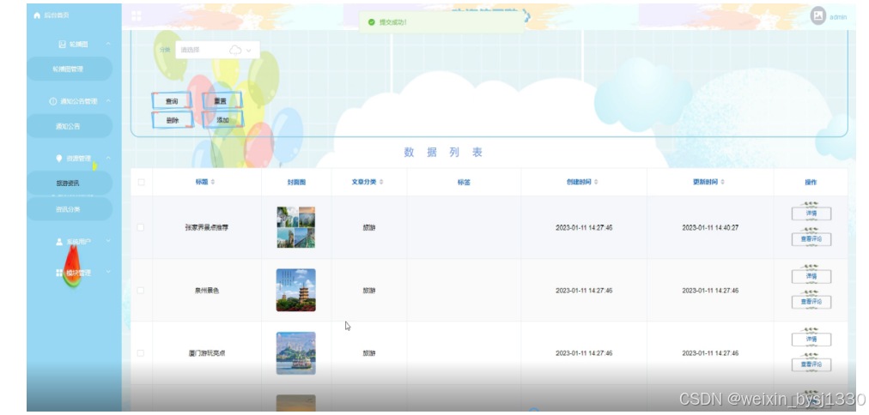Tick the checkbox for 张家界景点推荐 row
869x415 pixels.
coord(141,227)
